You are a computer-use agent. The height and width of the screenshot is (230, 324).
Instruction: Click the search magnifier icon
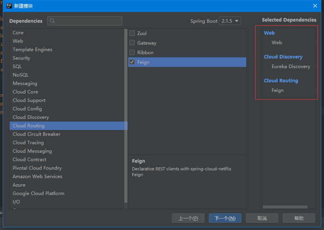[53, 21]
